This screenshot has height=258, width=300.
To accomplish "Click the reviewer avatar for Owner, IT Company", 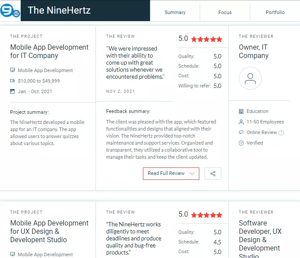I will 250,78.
